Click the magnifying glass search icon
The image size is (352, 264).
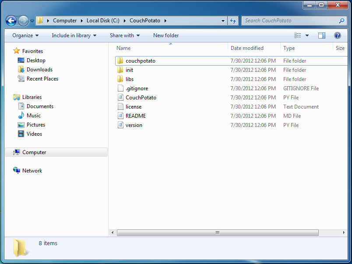341,21
